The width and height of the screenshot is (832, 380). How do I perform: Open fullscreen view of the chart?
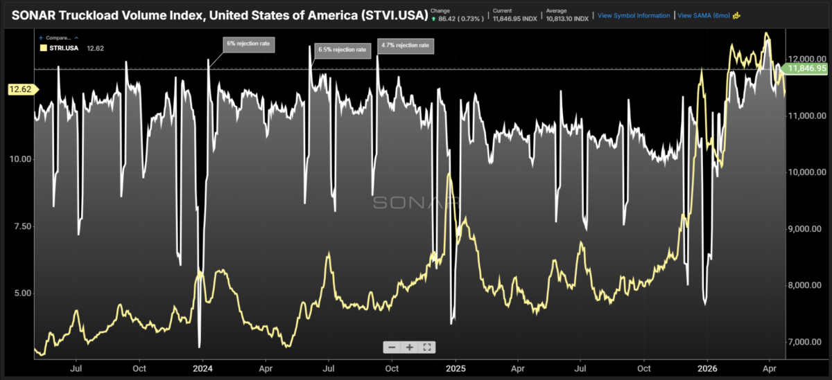click(427, 347)
